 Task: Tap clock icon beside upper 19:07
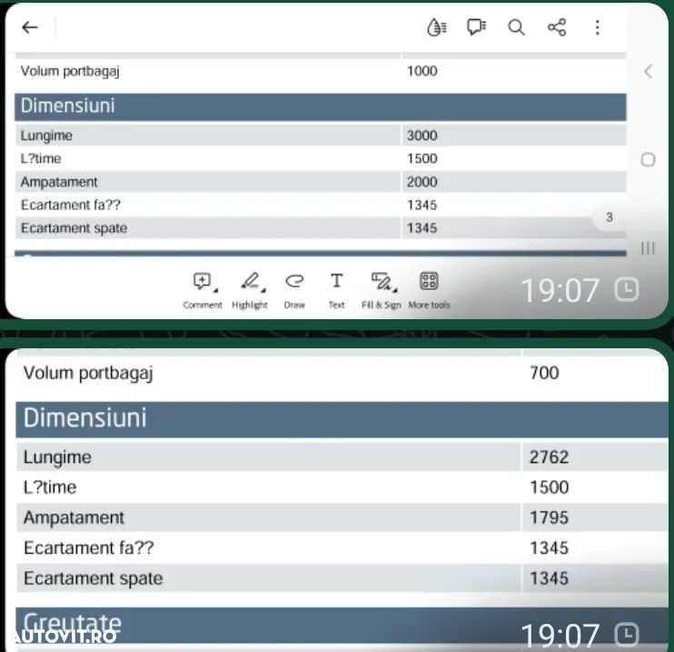pyautogui.click(x=626, y=289)
